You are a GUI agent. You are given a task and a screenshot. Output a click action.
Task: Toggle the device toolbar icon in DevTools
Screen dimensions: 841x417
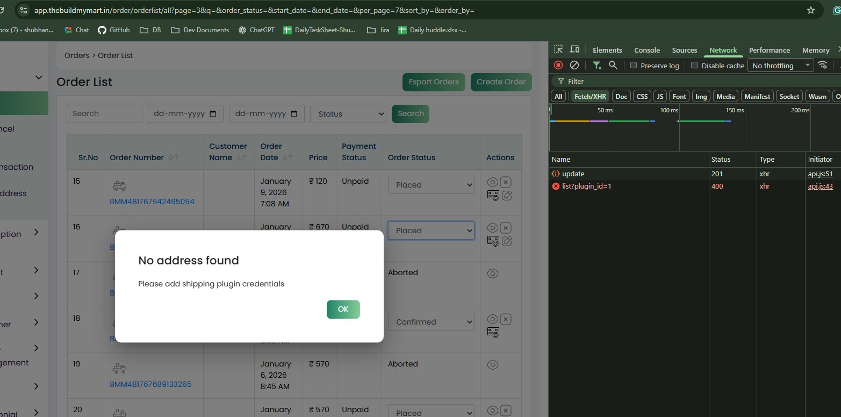574,49
